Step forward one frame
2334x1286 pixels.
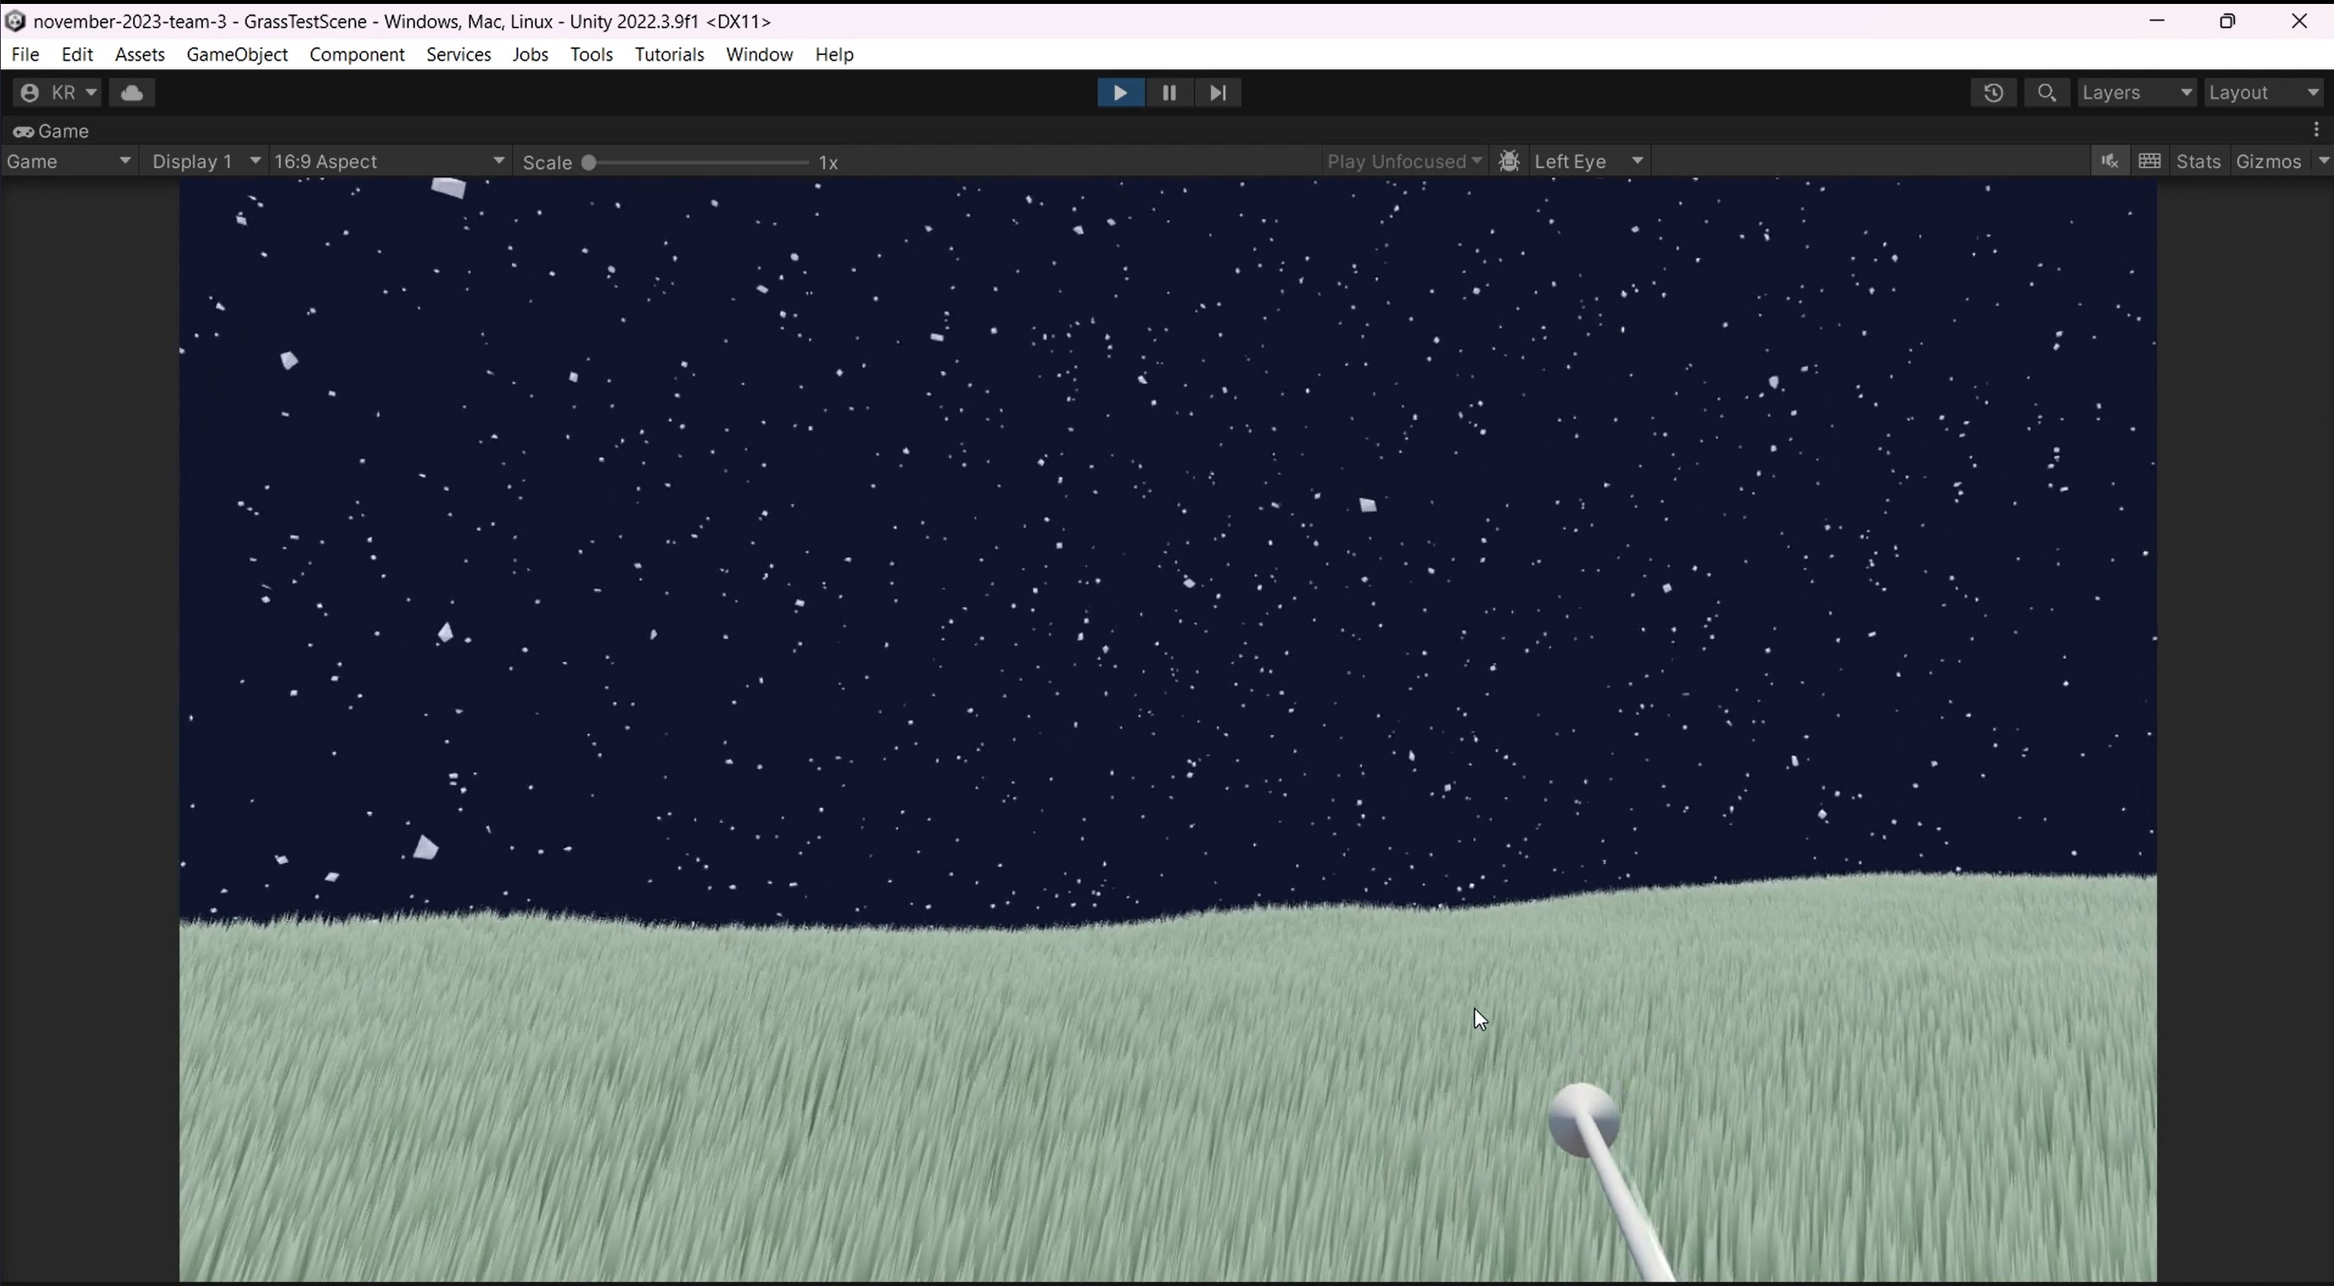1218,93
